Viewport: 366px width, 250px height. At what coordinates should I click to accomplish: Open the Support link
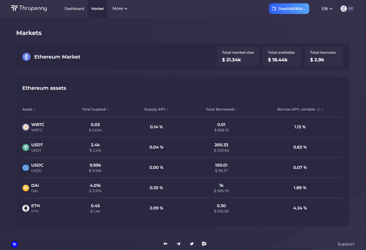[346, 244]
